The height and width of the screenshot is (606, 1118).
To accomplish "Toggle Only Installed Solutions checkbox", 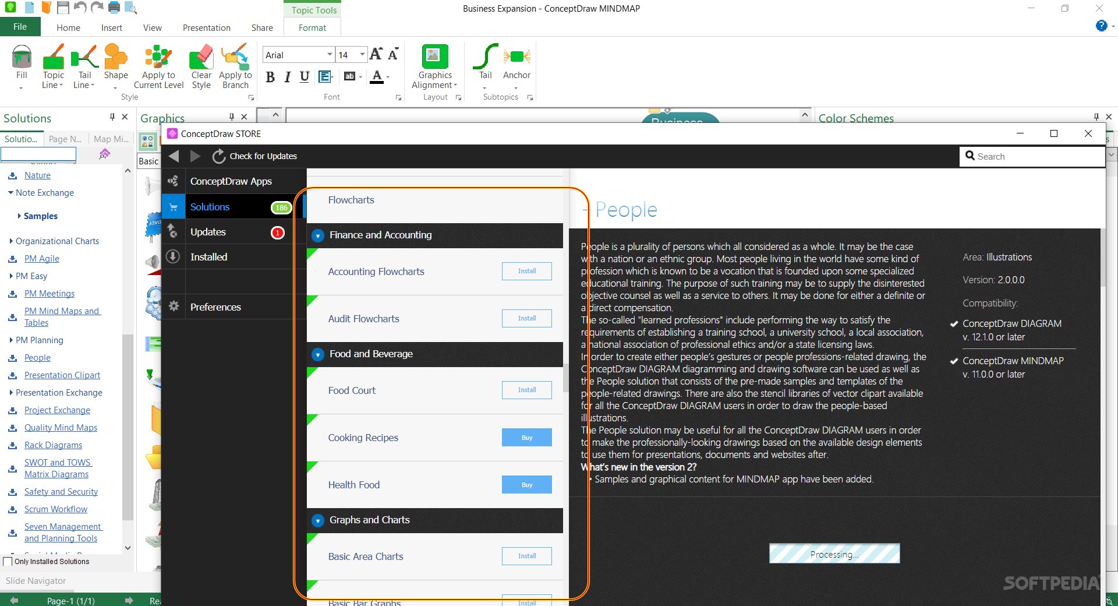I will pyautogui.click(x=8, y=562).
